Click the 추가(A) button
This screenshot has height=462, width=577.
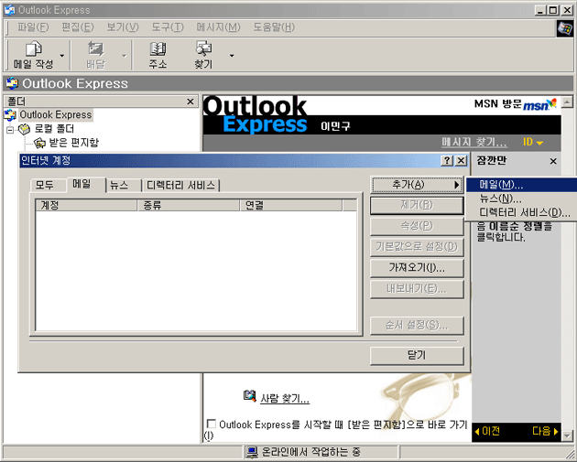pyautogui.click(x=417, y=185)
